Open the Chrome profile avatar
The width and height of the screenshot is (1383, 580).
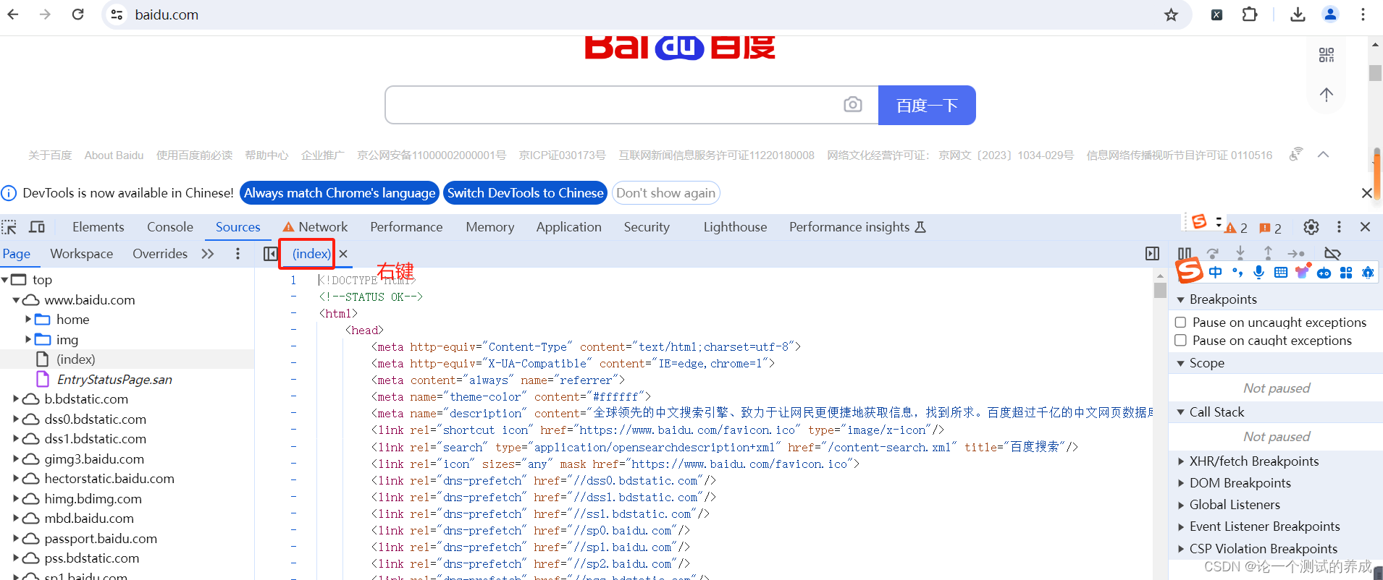click(1330, 14)
